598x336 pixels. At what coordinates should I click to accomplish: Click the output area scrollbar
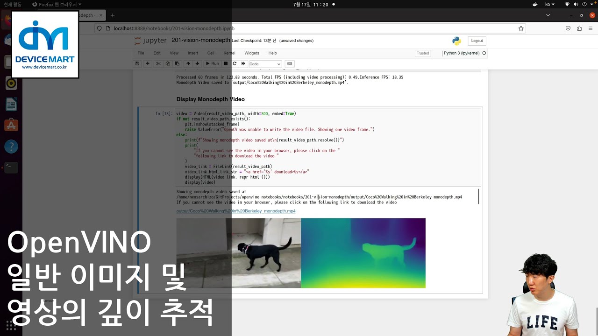pyautogui.click(x=479, y=196)
